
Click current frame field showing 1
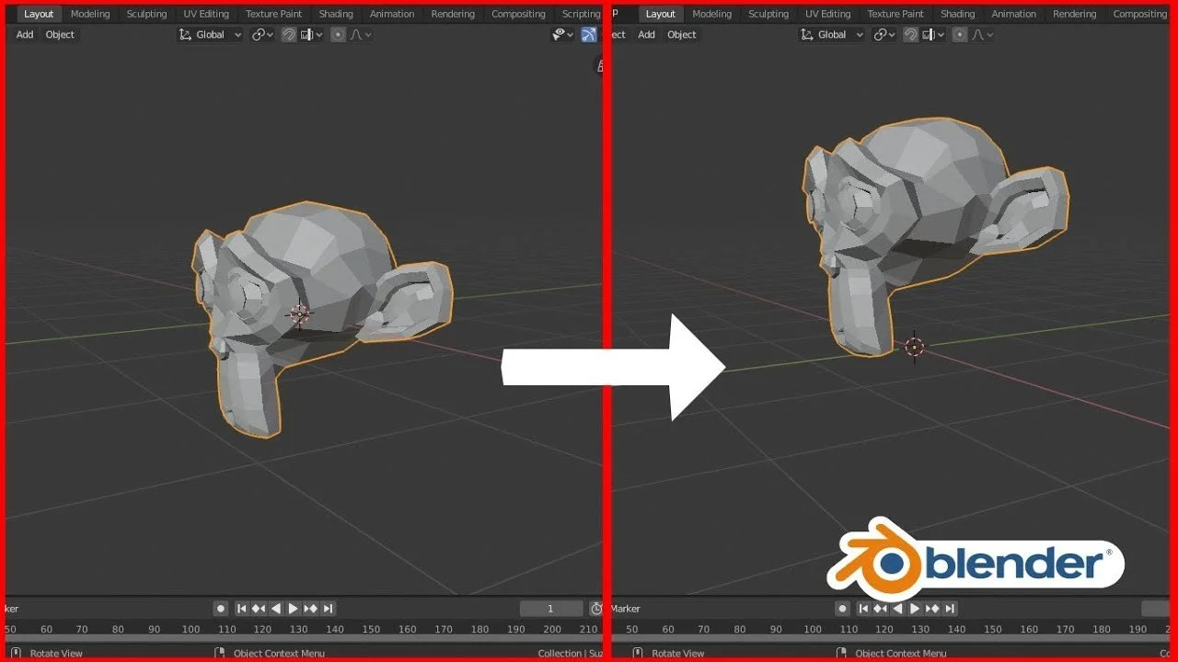click(x=550, y=609)
